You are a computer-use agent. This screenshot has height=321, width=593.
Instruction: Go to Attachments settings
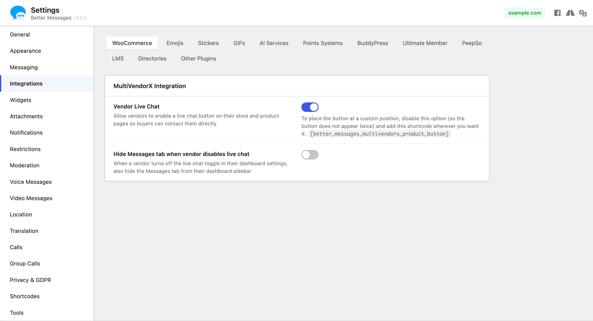[47, 116]
